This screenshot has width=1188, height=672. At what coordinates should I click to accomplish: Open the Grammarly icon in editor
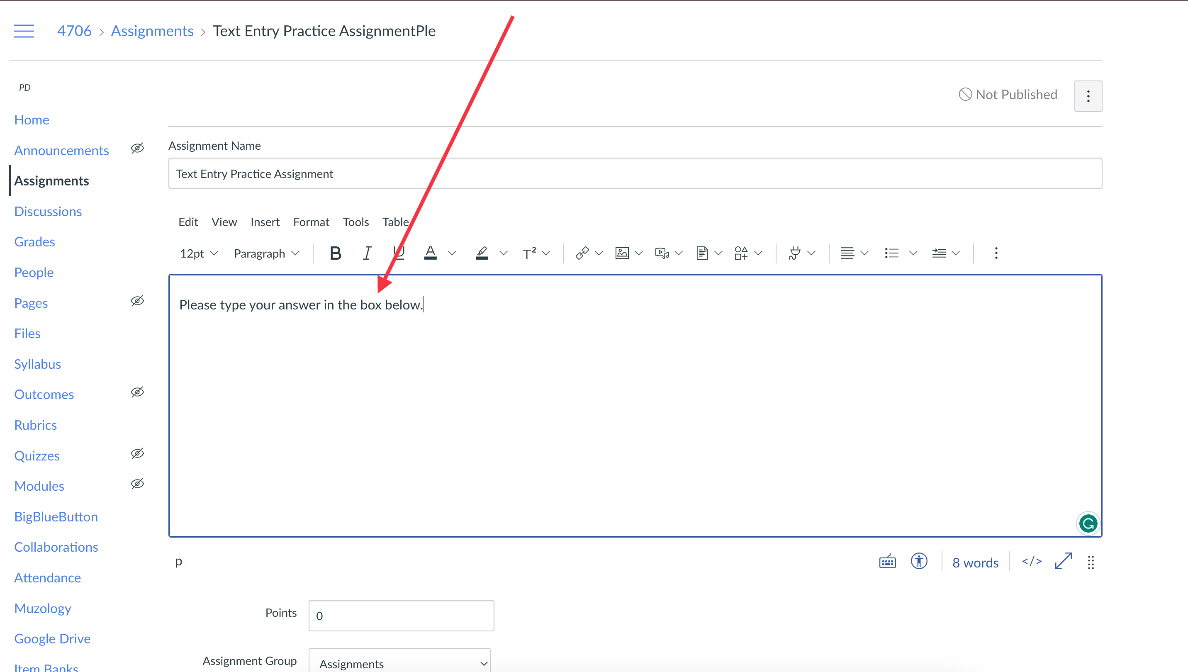1088,523
